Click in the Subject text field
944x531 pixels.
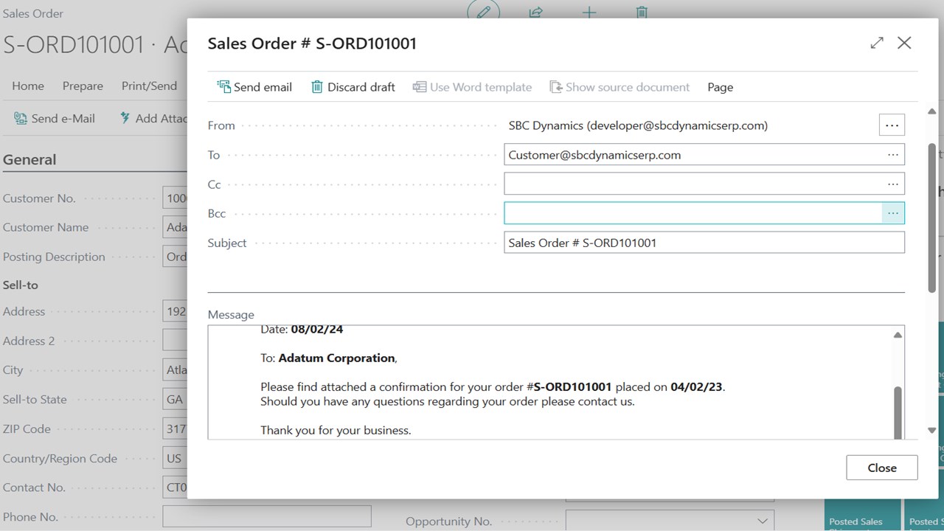(x=704, y=243)
